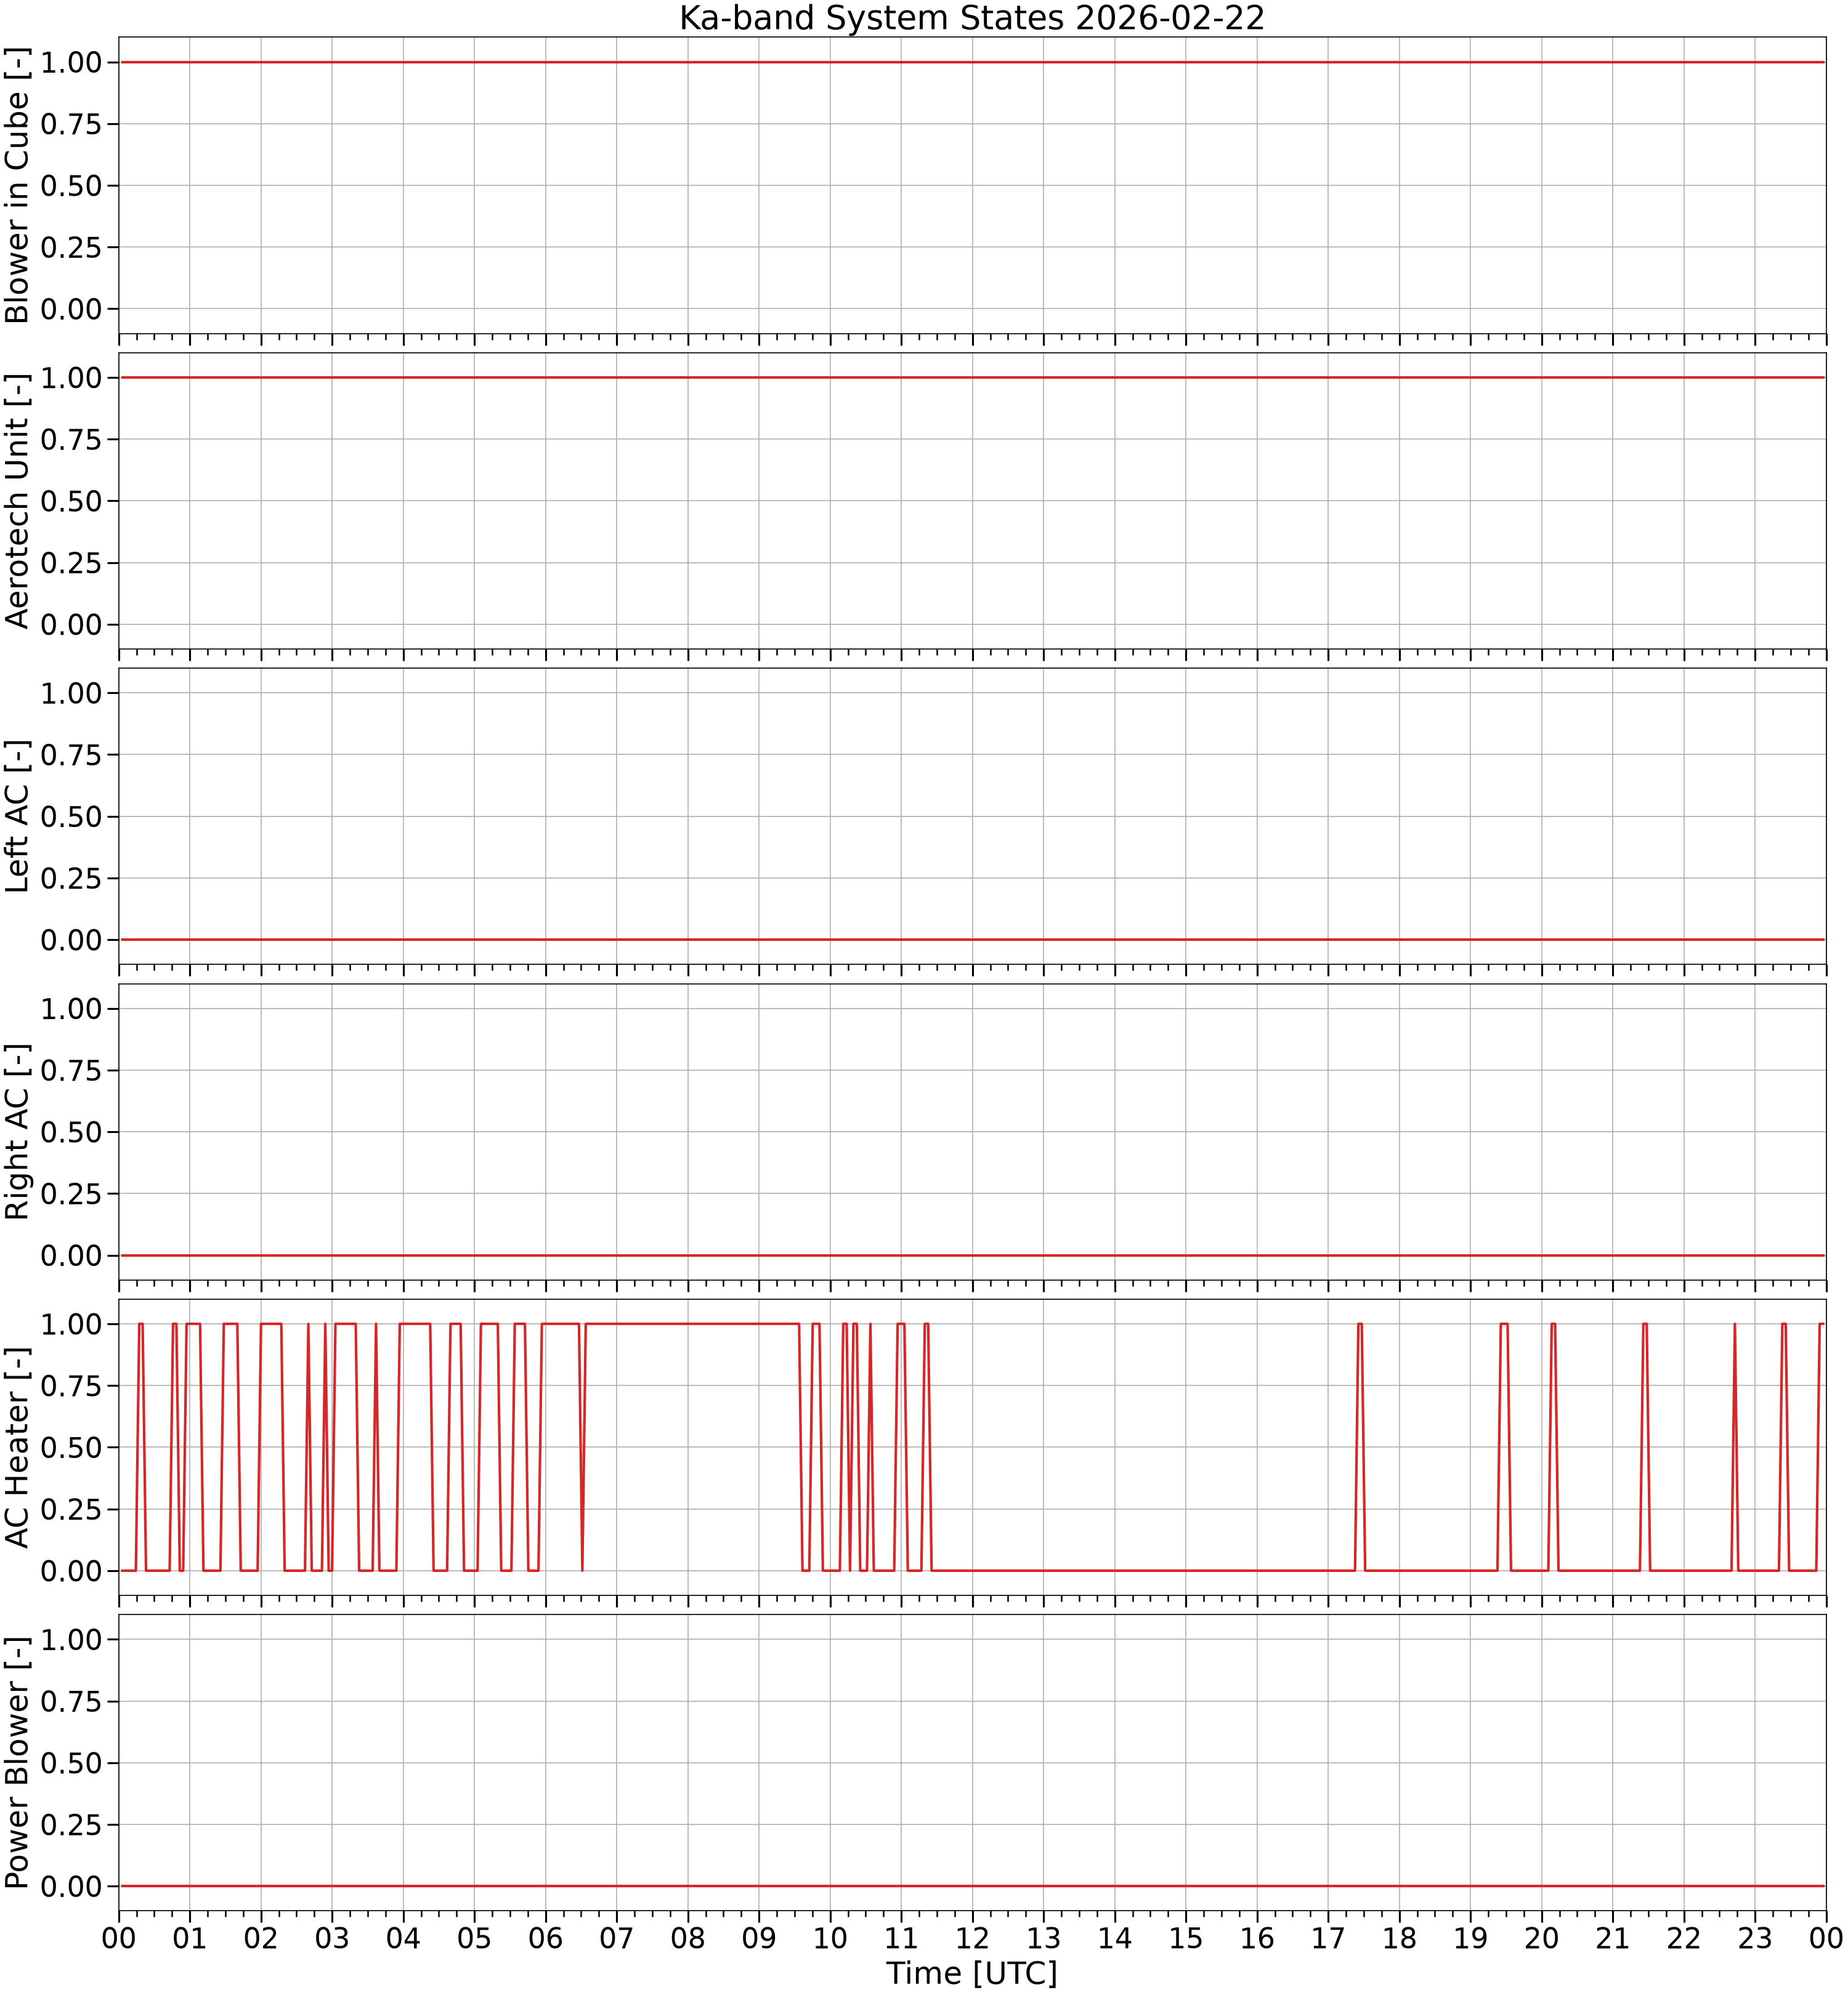Click the AC Heater spike near 17:30
1848x1995 pixels.
(x=1360, y=1446)
